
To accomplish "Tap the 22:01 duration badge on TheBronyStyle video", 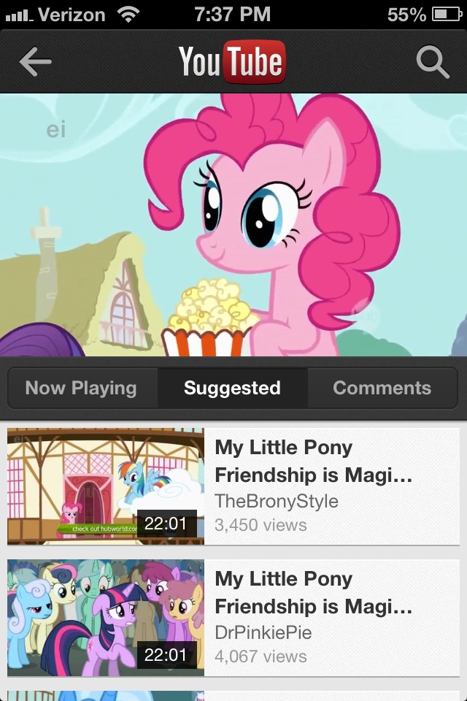I will pos(166,524).
